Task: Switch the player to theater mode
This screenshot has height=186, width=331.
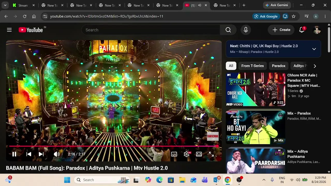Action: point(199,154)
